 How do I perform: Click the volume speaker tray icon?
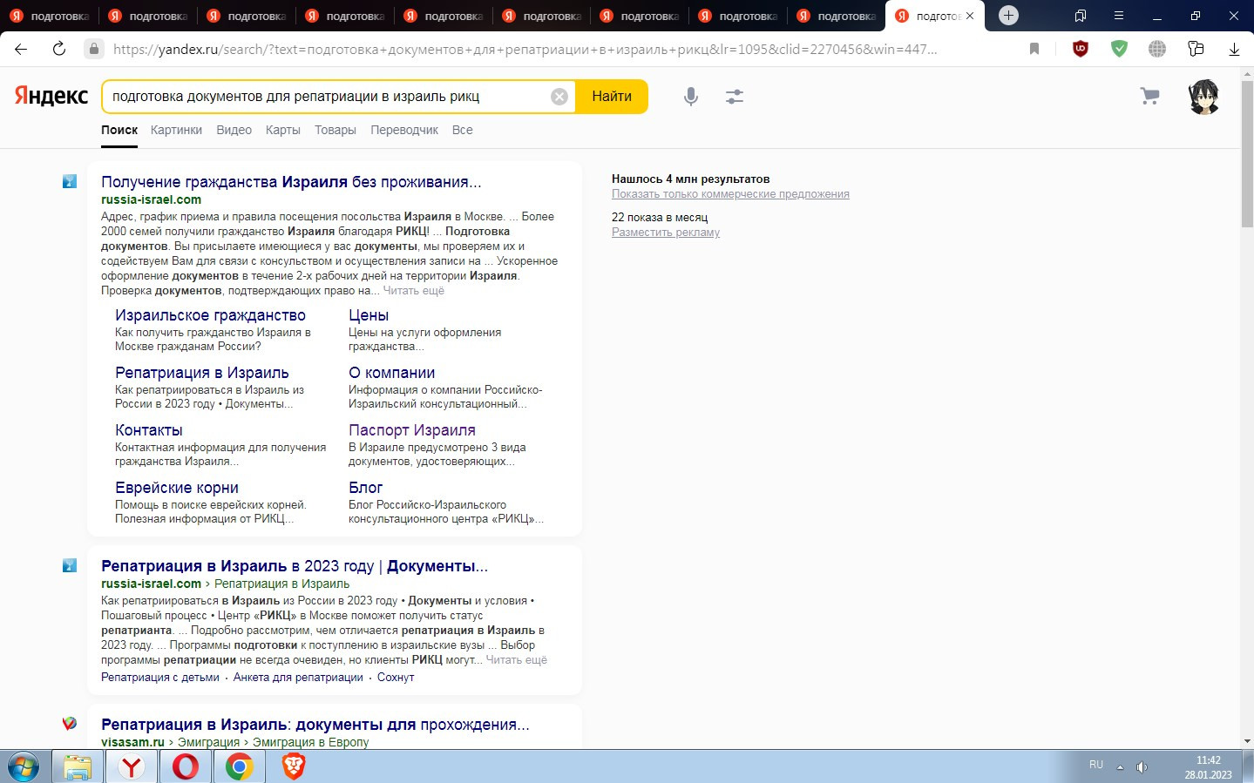(1142, 767)
